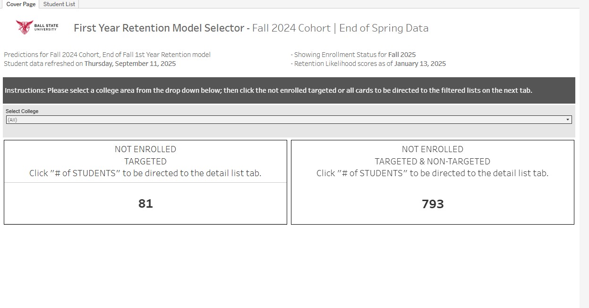The width and height of the screenshot is (589, 308).
Task: Click the dark Instructions banner text
Action: 268,90
